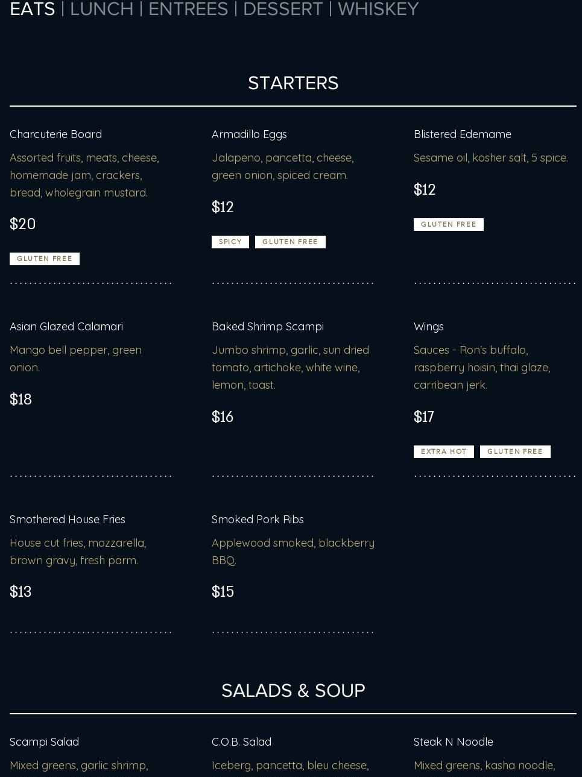The height and width of the screenshot is (777, 582).
Task: Go to the WHISKEY tab
Action: pos(378,9)
